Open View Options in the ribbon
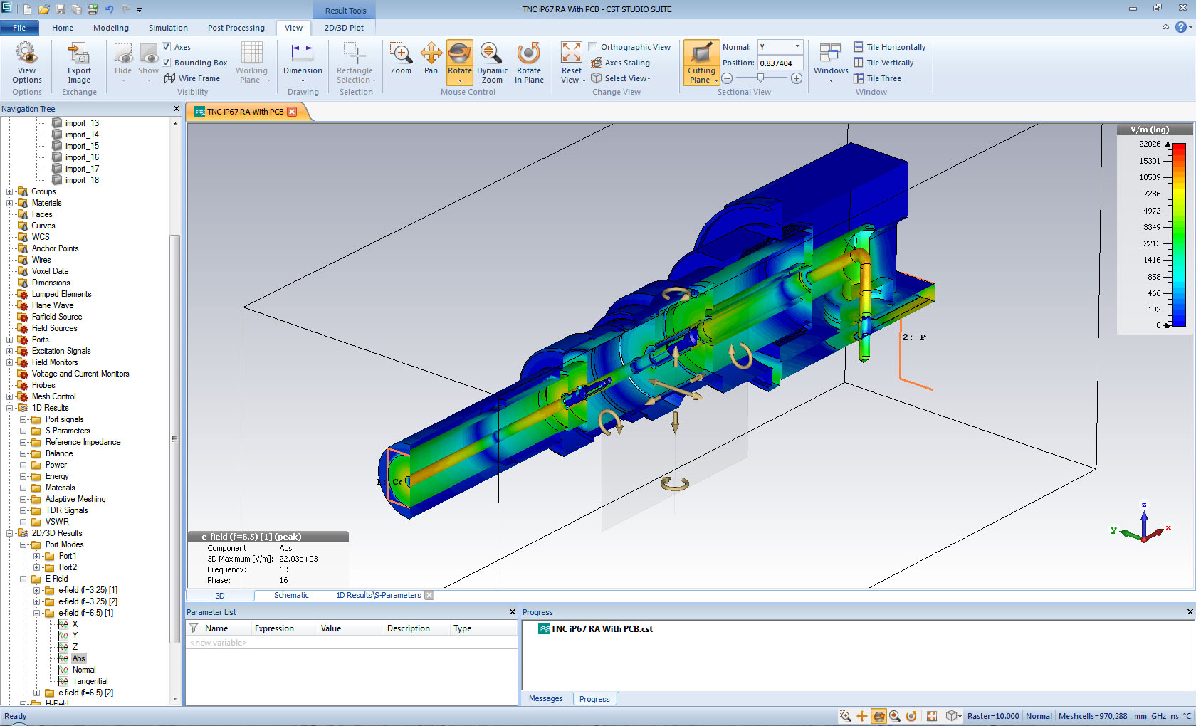The image size is (1196, 726). click(26, 63)
